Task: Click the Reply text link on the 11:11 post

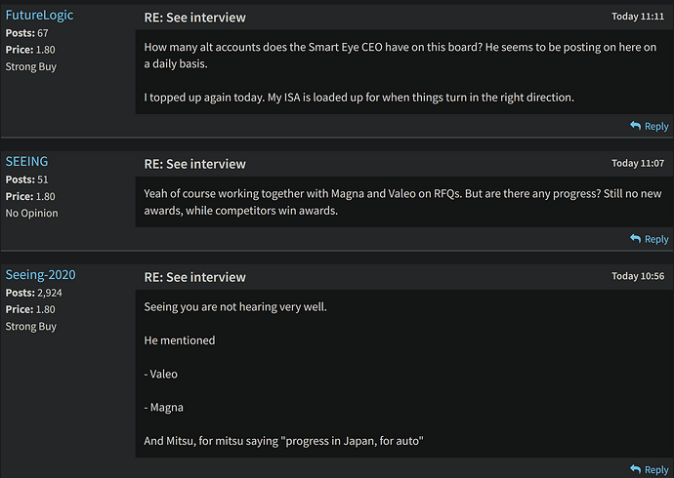Action: click(x=656, y=126)
